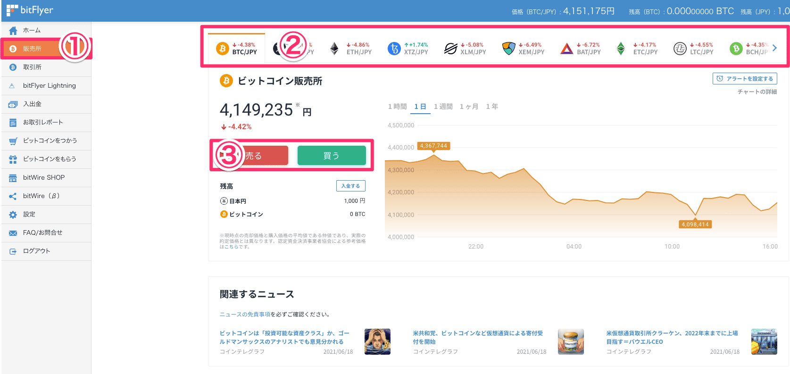Open ニュースの免責事項 disclaimer link
790x374 pixels.
245,315
